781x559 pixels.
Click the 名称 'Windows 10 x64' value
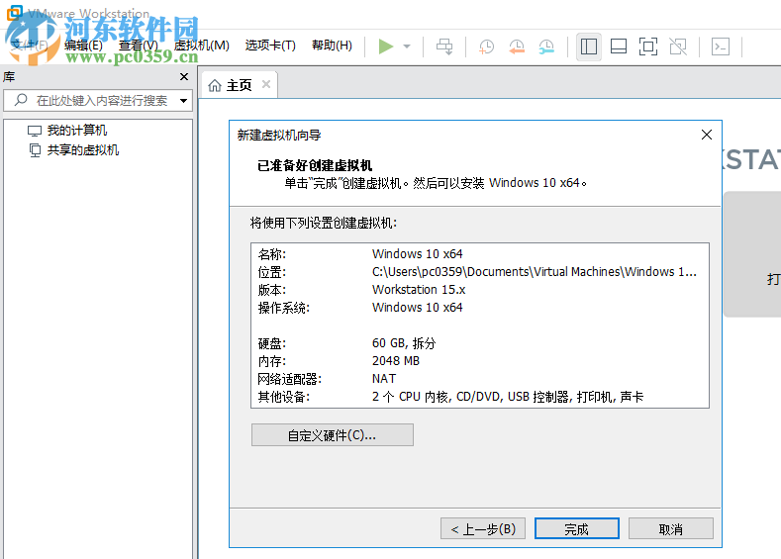tap(417, 254)
